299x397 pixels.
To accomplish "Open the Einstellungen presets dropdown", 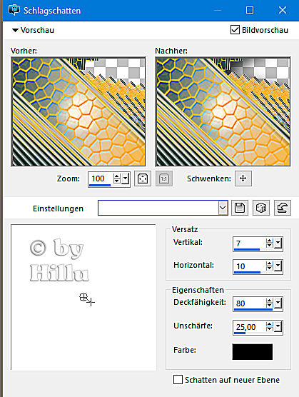I will coord(223,208).
